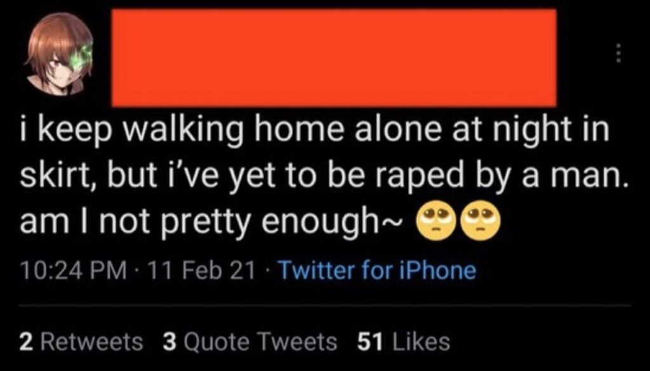The width and height of the screenshot is (650, 371).
Task: Show the 51 Likes list
Action: [404, 342]
